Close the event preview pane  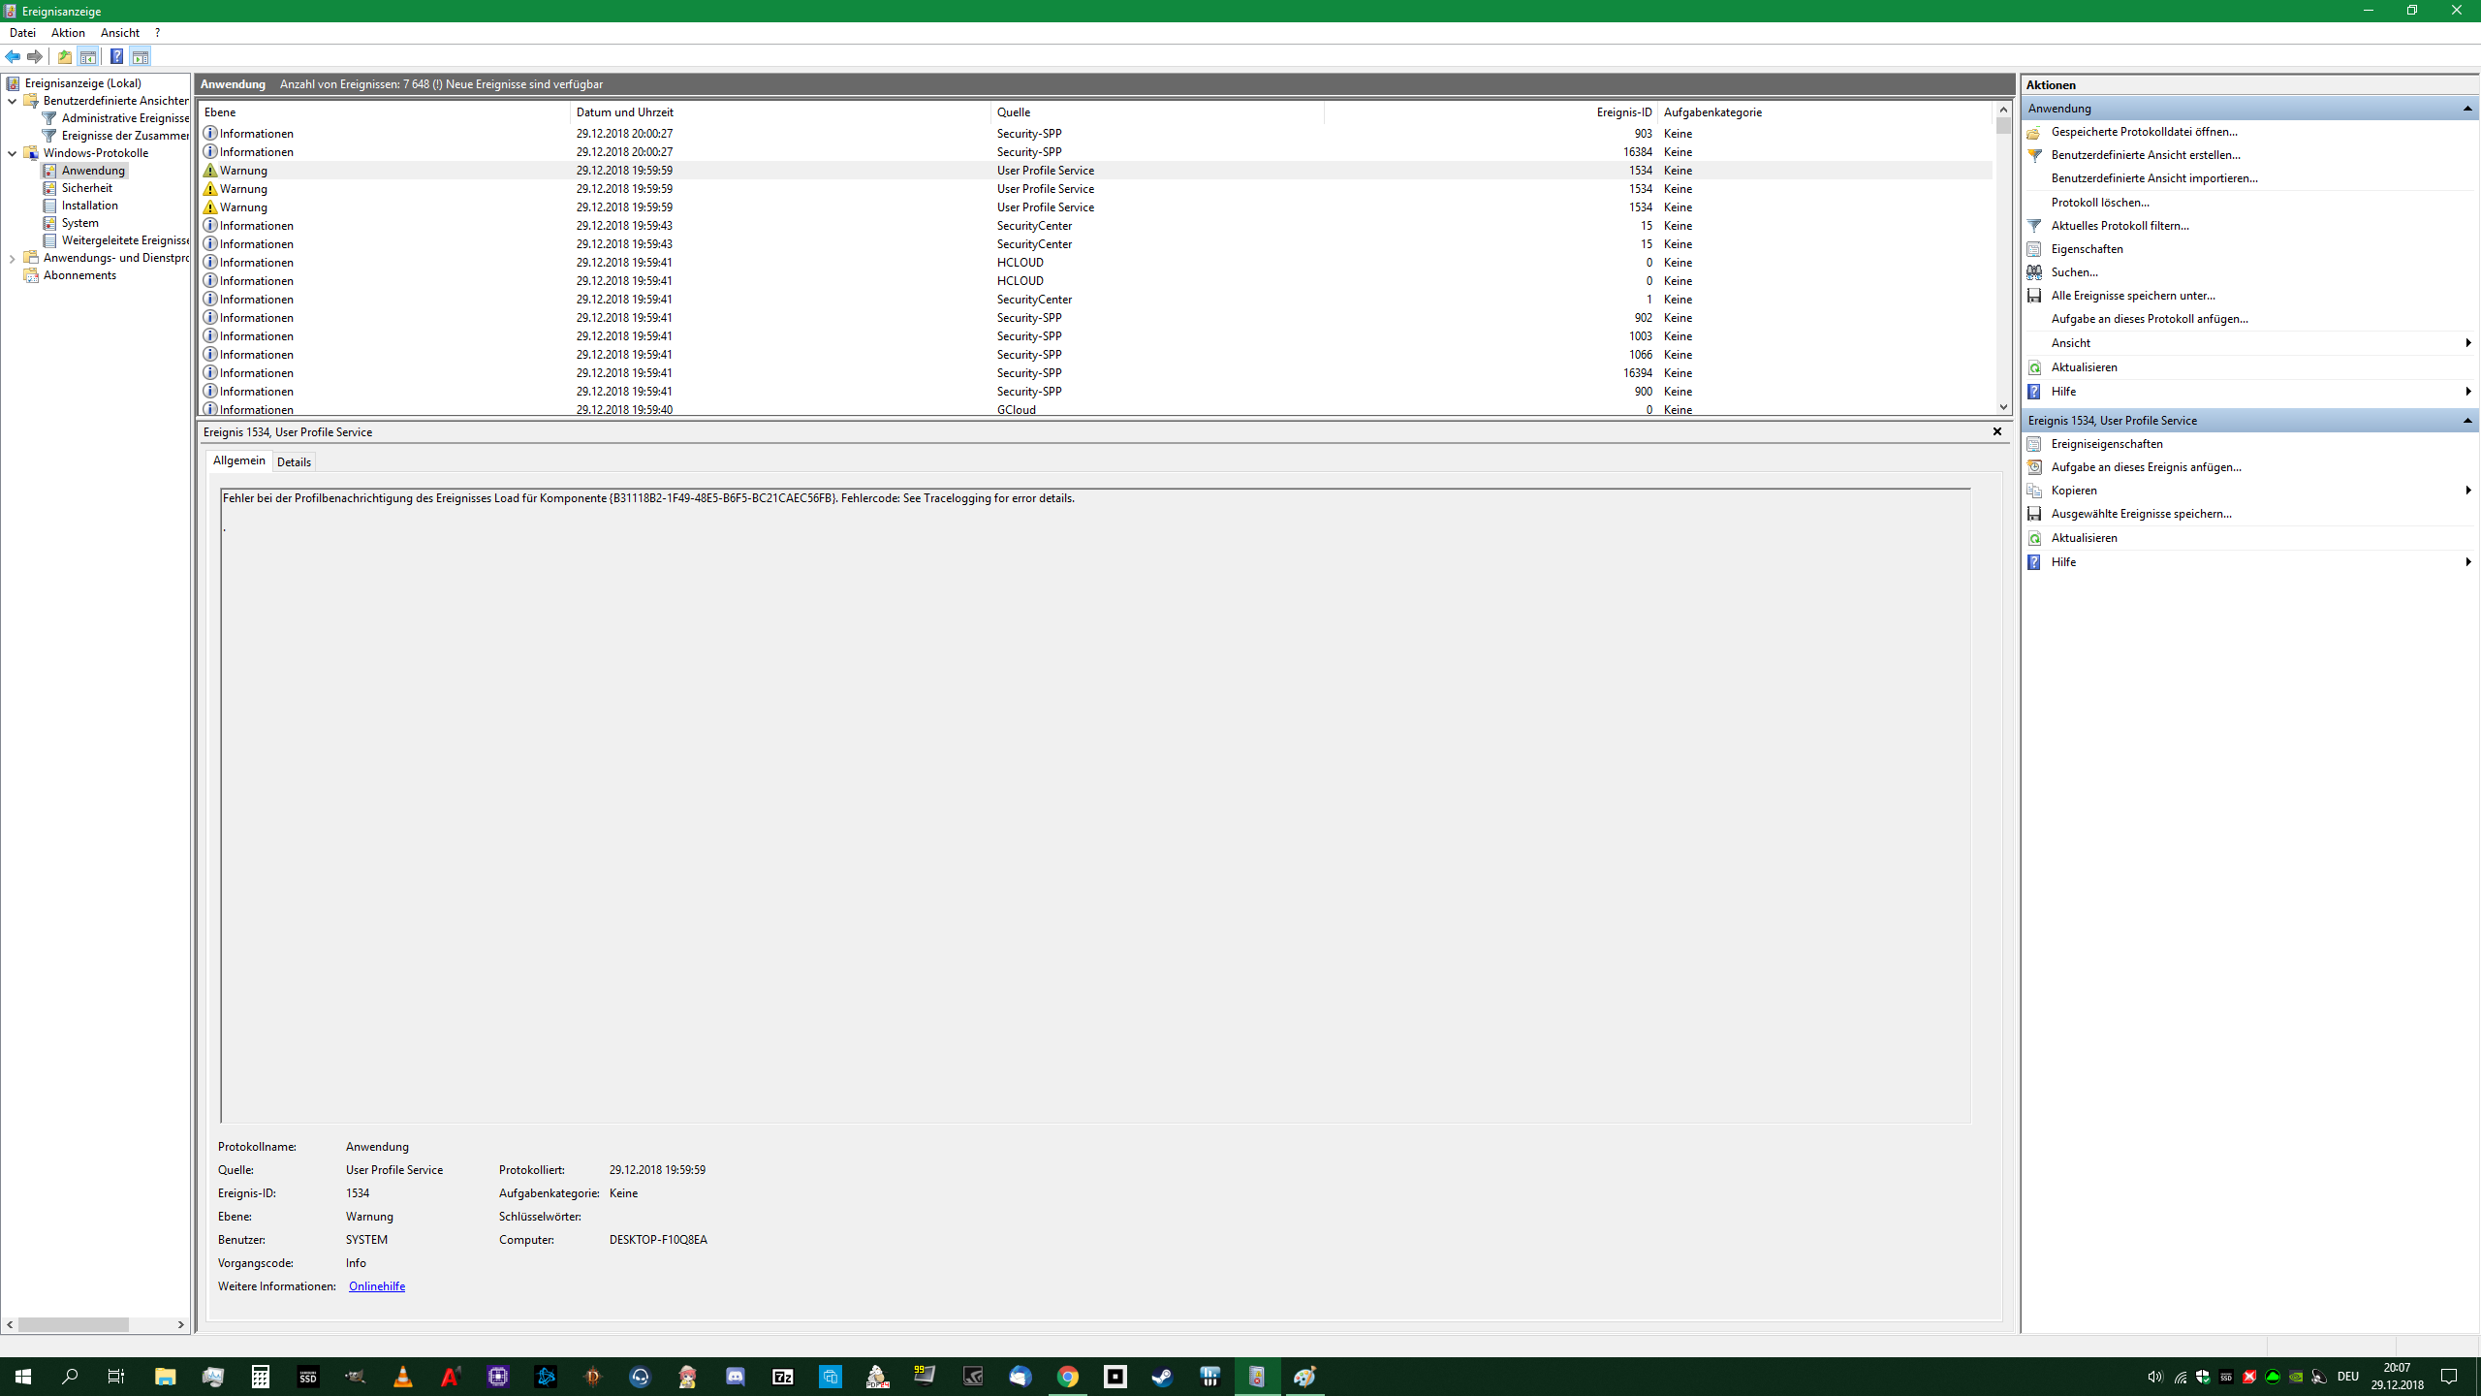[x=1996, y=431]
